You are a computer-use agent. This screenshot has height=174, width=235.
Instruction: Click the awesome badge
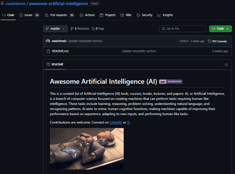click(x=171, y=82)
